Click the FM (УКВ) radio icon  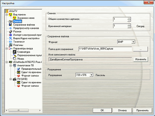pos(14,79)
